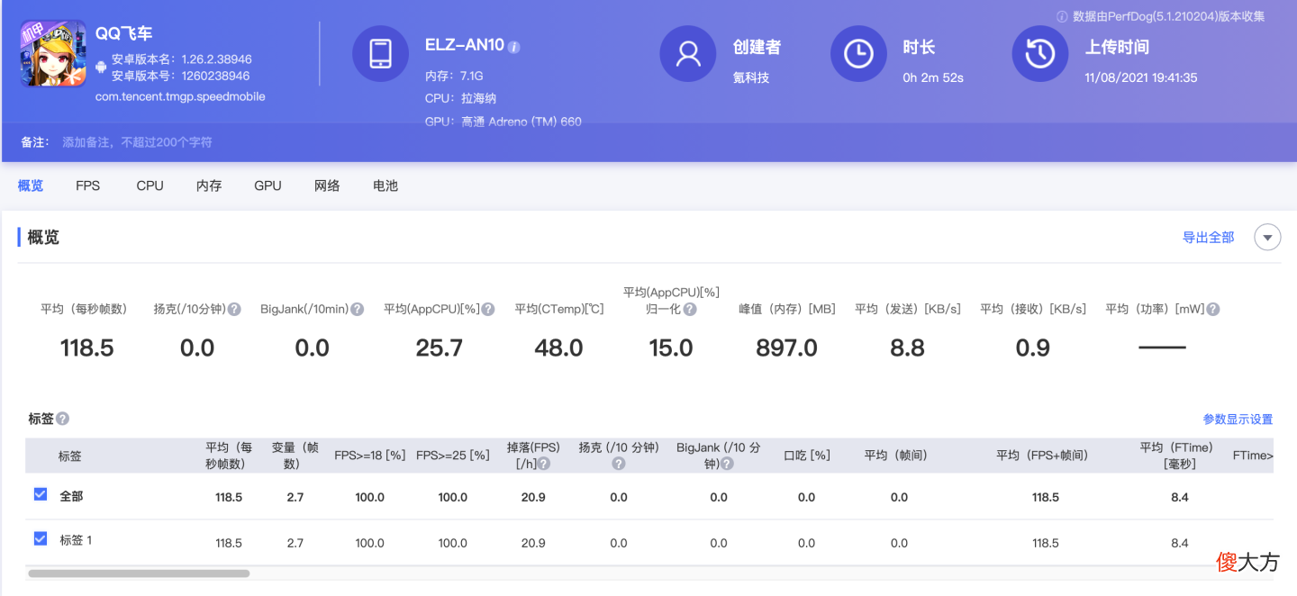
Task: Click the 标签 1 row label
Action: click(76, 540)
